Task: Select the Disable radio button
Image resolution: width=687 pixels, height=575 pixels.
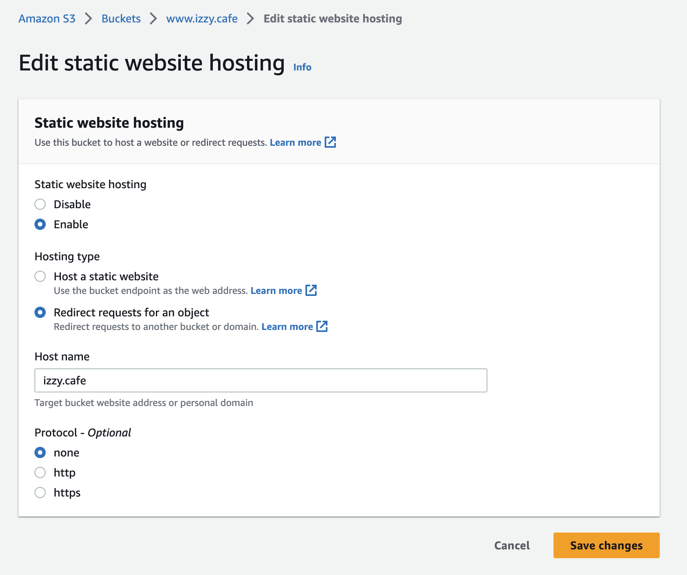Action: point(40,204)
